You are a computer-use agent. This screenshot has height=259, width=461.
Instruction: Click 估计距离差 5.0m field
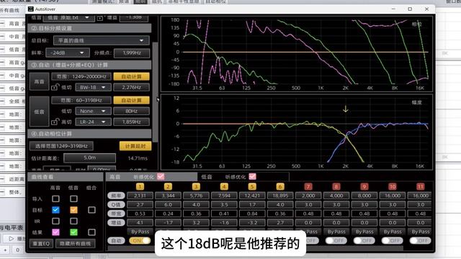tap(89, 158)
